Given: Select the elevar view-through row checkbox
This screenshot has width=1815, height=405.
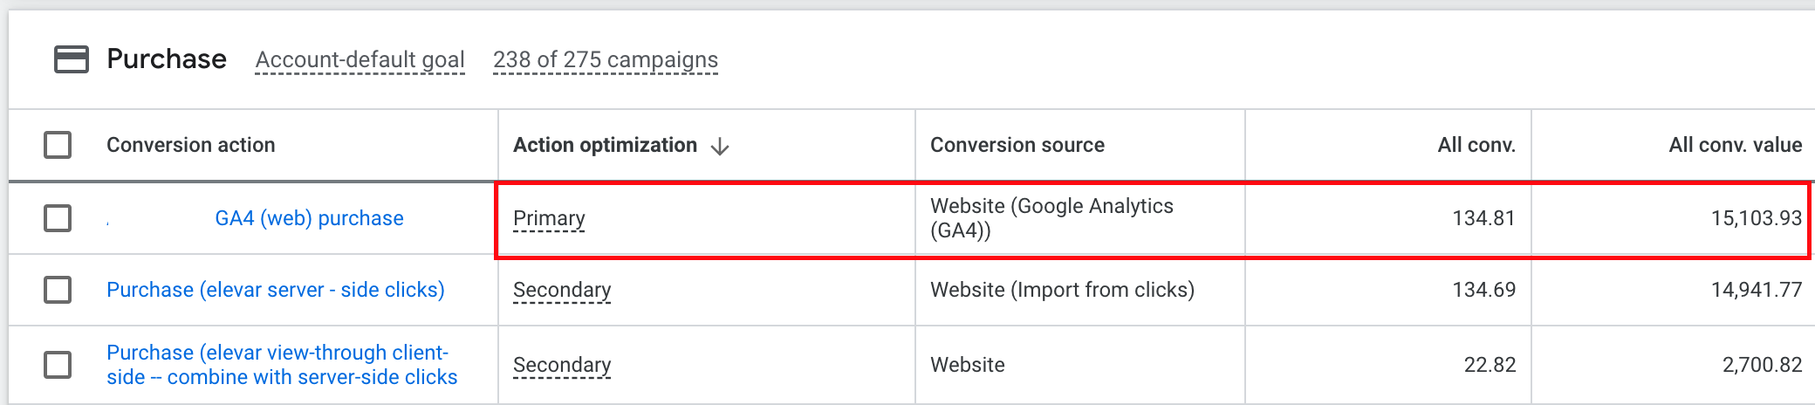Looking at the screenshot, I should pos(58,365).
